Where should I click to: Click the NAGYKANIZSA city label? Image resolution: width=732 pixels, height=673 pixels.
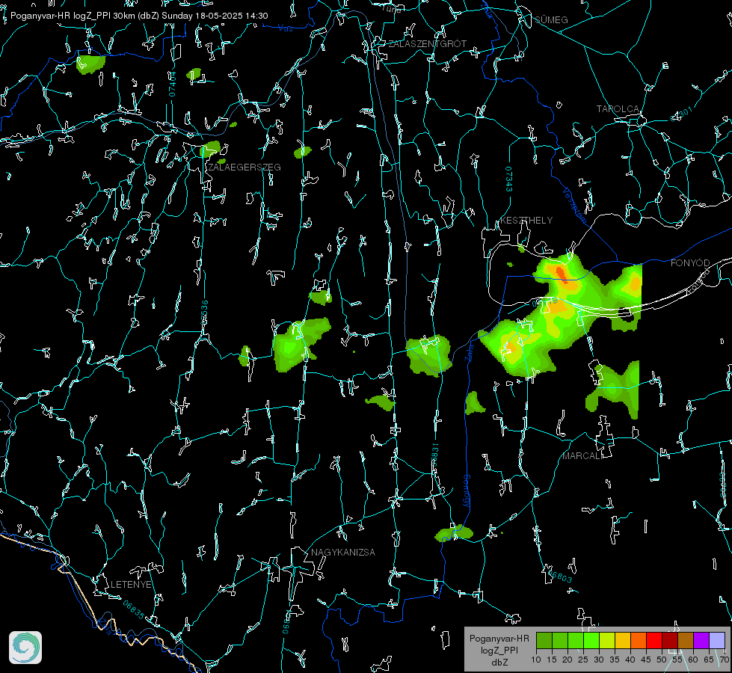point(343,552)
